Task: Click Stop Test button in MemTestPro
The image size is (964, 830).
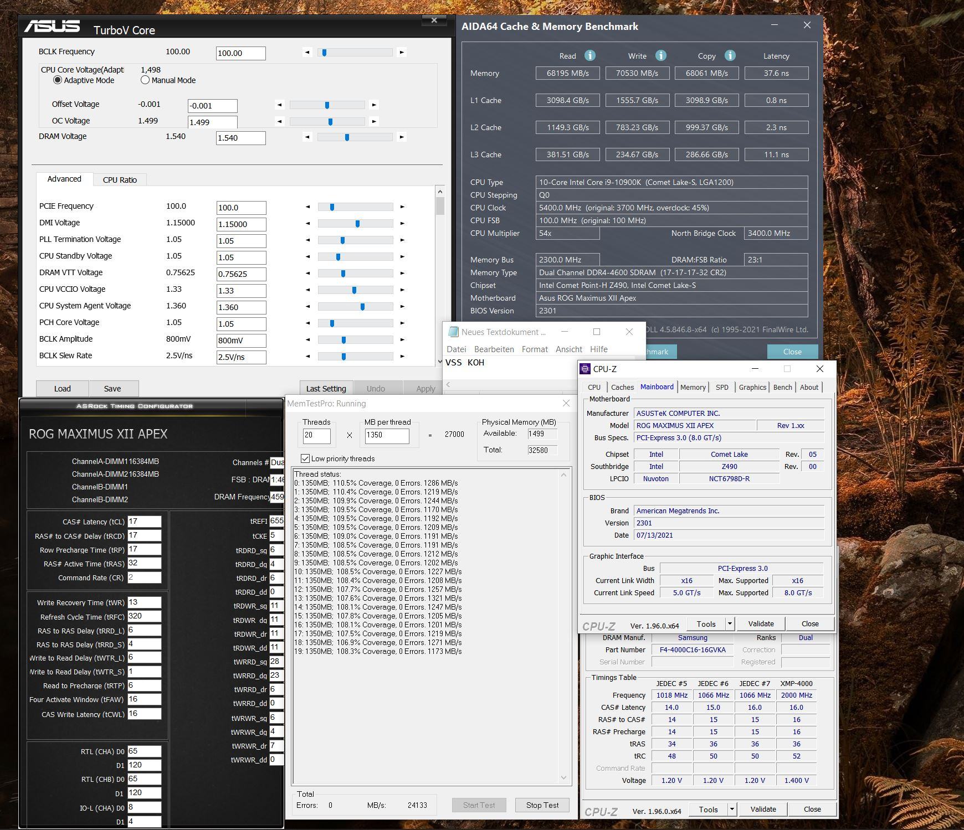Action: (542, 805)
